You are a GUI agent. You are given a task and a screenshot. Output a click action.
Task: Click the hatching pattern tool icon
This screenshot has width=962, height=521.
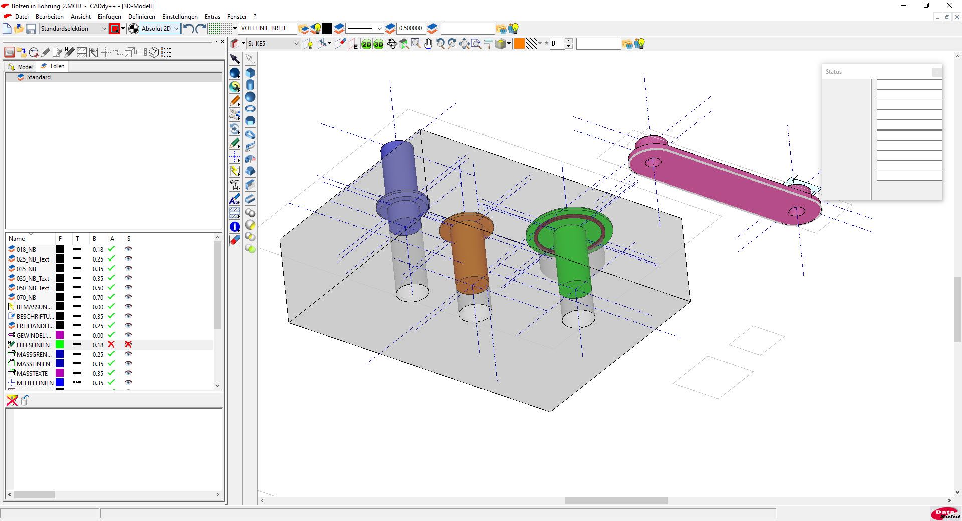[x=235, y=213]
